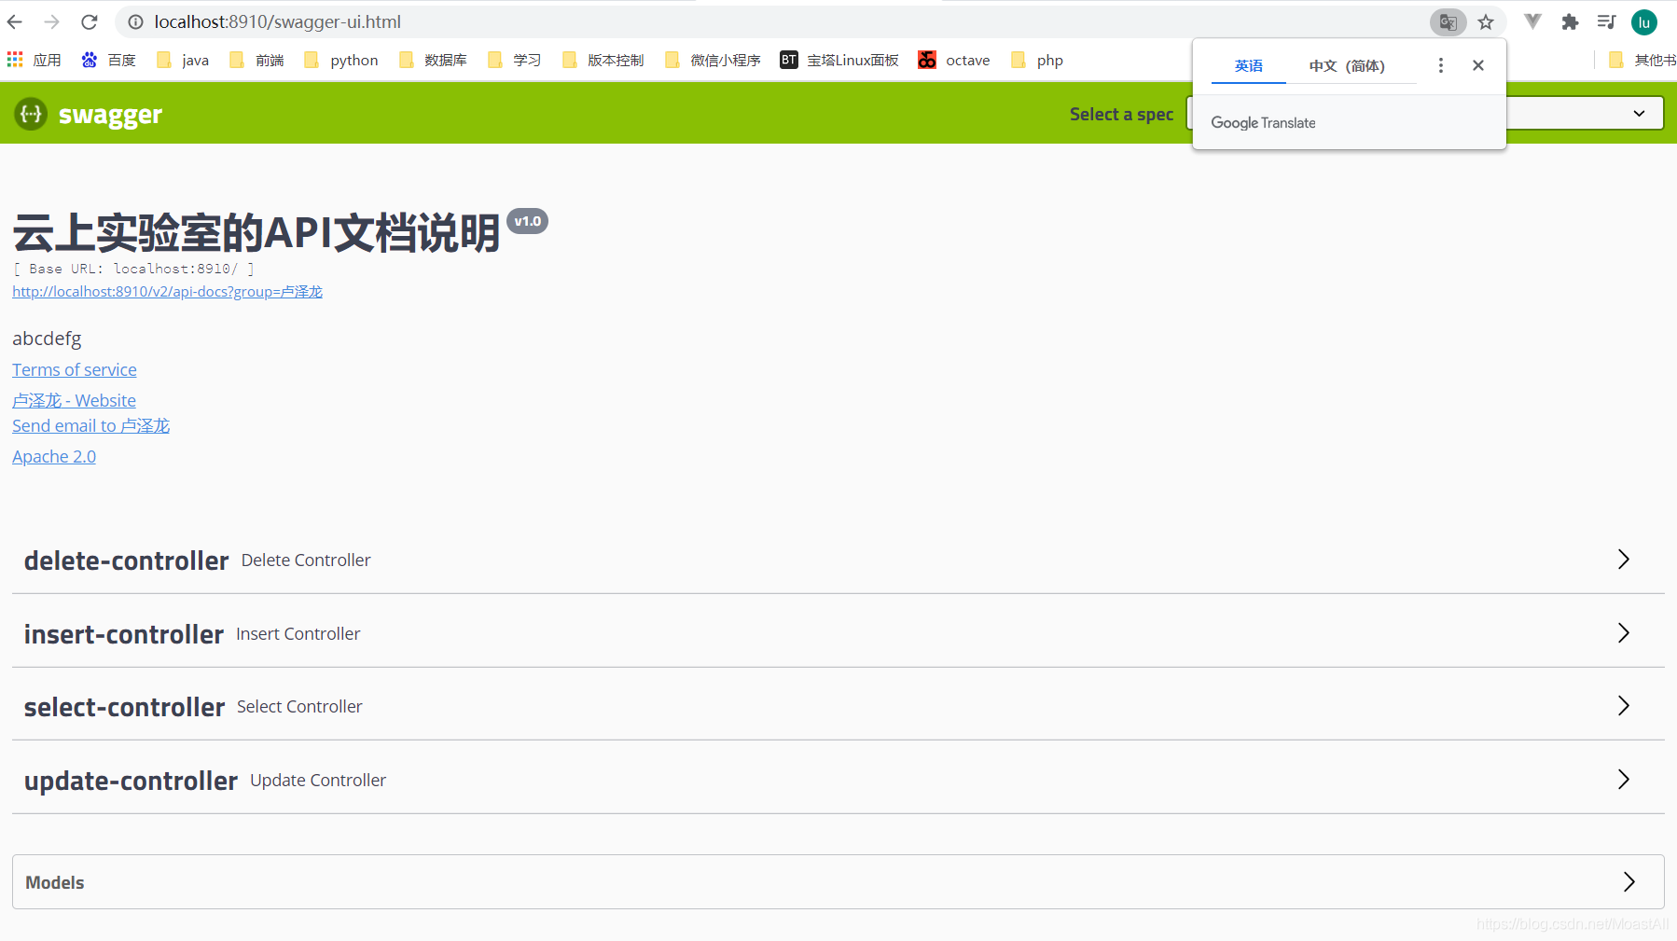Bookmark this page with the star icon
The image size is (1677, 941).
[1486, 21]
